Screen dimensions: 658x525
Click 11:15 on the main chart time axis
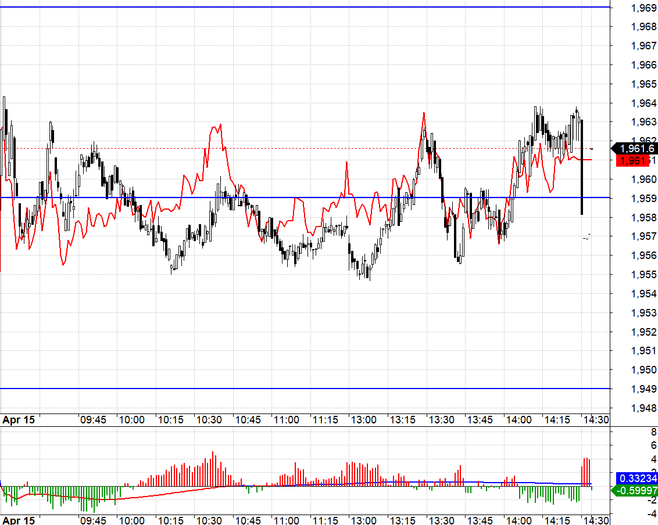[324, 420]
